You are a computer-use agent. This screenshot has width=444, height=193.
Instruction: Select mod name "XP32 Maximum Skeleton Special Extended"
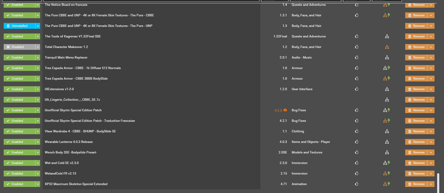76,184
